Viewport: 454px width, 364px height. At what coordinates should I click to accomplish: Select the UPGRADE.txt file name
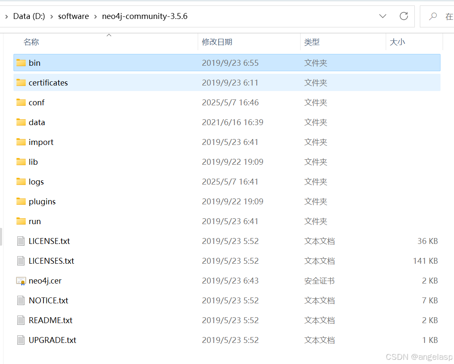tap(52, 340)
